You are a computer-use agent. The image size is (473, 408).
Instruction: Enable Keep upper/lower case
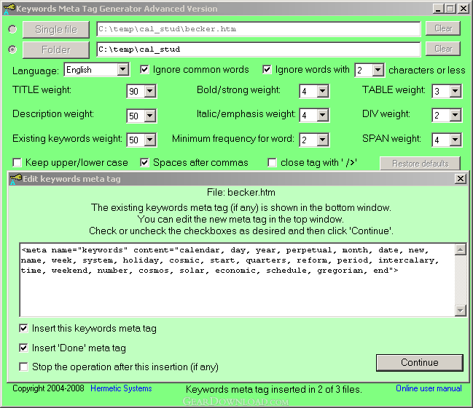[17, 163]
